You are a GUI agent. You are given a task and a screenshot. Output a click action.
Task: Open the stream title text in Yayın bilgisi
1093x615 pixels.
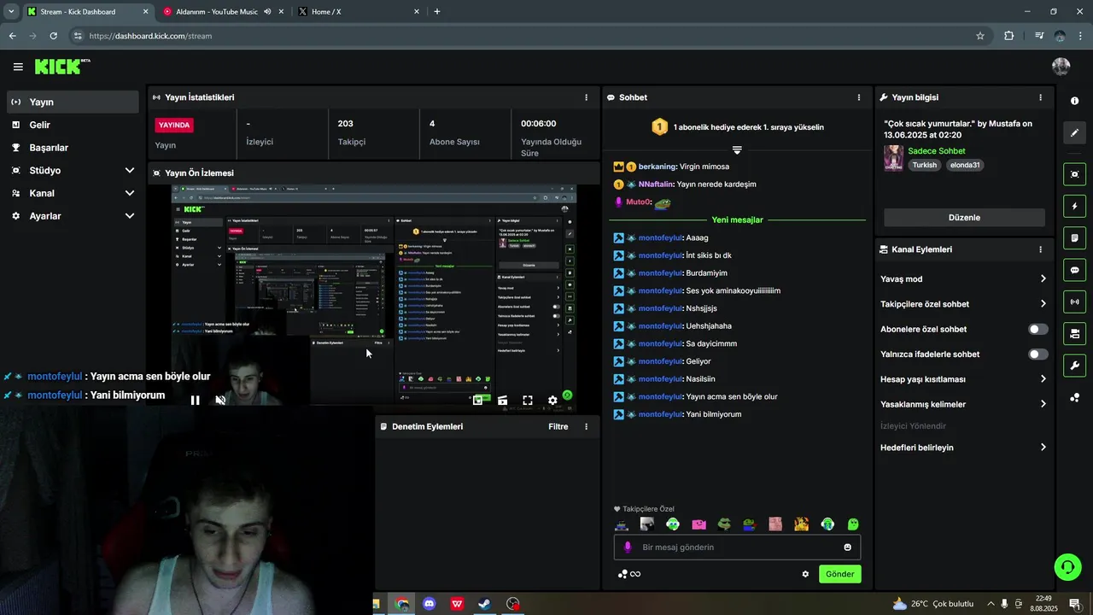[x=958, y=129]
